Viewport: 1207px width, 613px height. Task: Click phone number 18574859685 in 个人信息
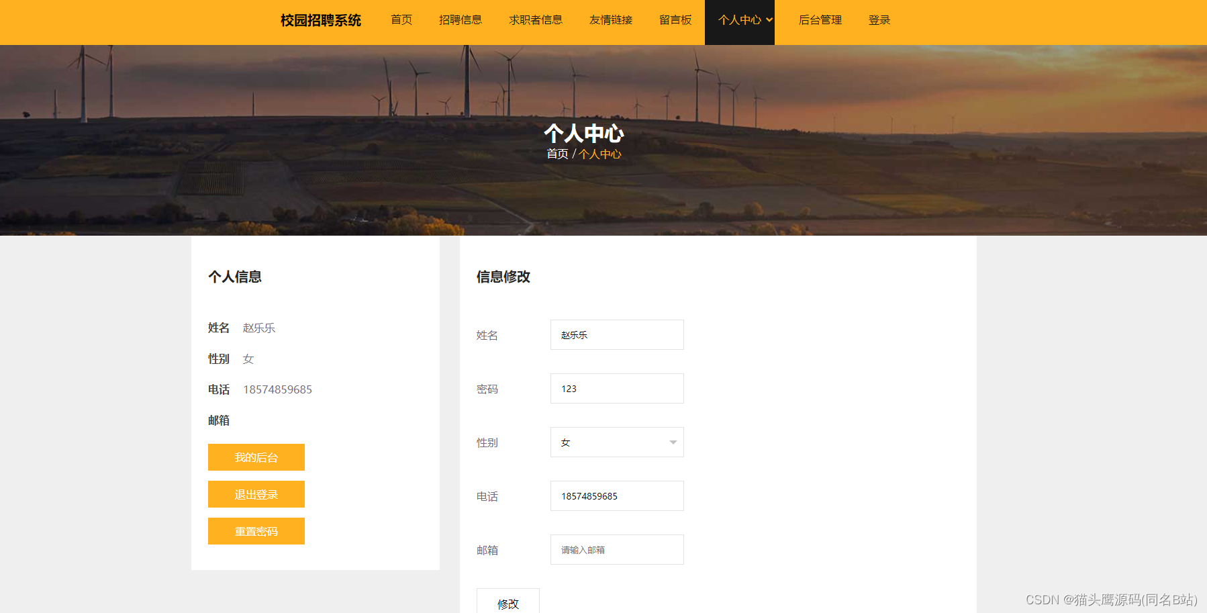[x=277, y=389]
